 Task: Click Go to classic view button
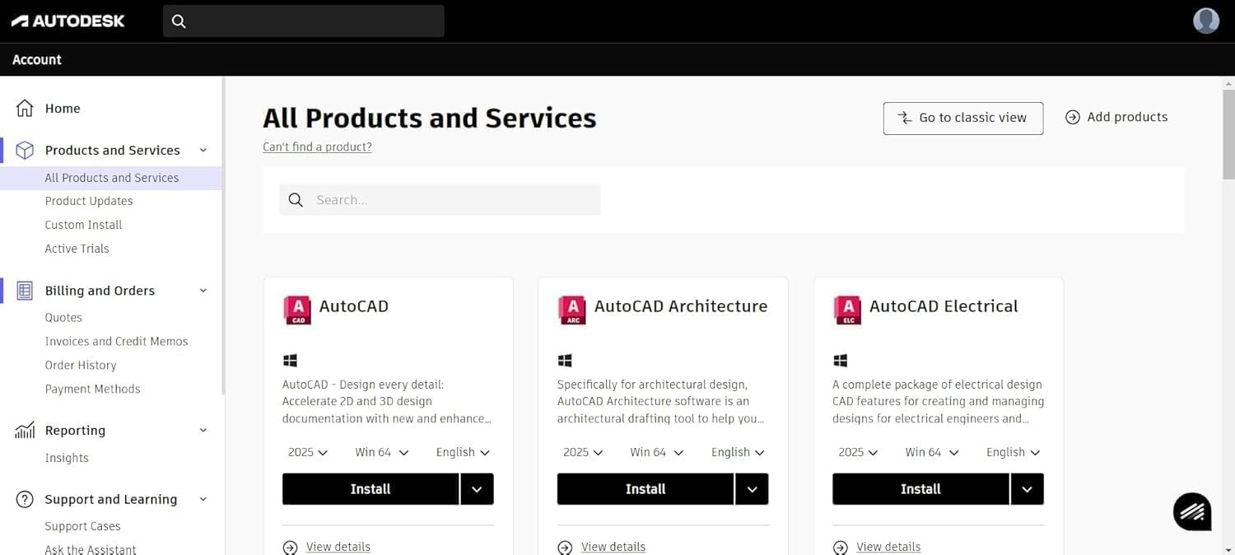tap(962, 118)
